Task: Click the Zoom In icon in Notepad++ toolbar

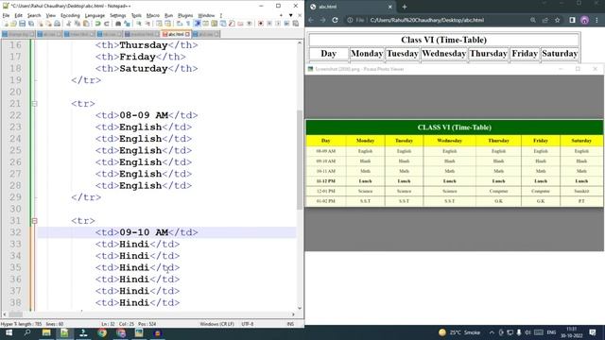Action: 139,24
